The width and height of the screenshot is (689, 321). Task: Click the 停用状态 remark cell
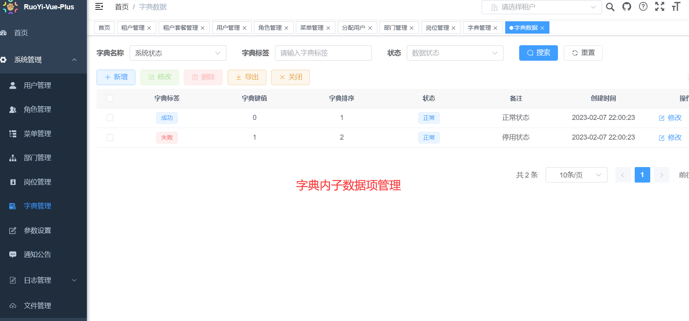tap(516, 137)
